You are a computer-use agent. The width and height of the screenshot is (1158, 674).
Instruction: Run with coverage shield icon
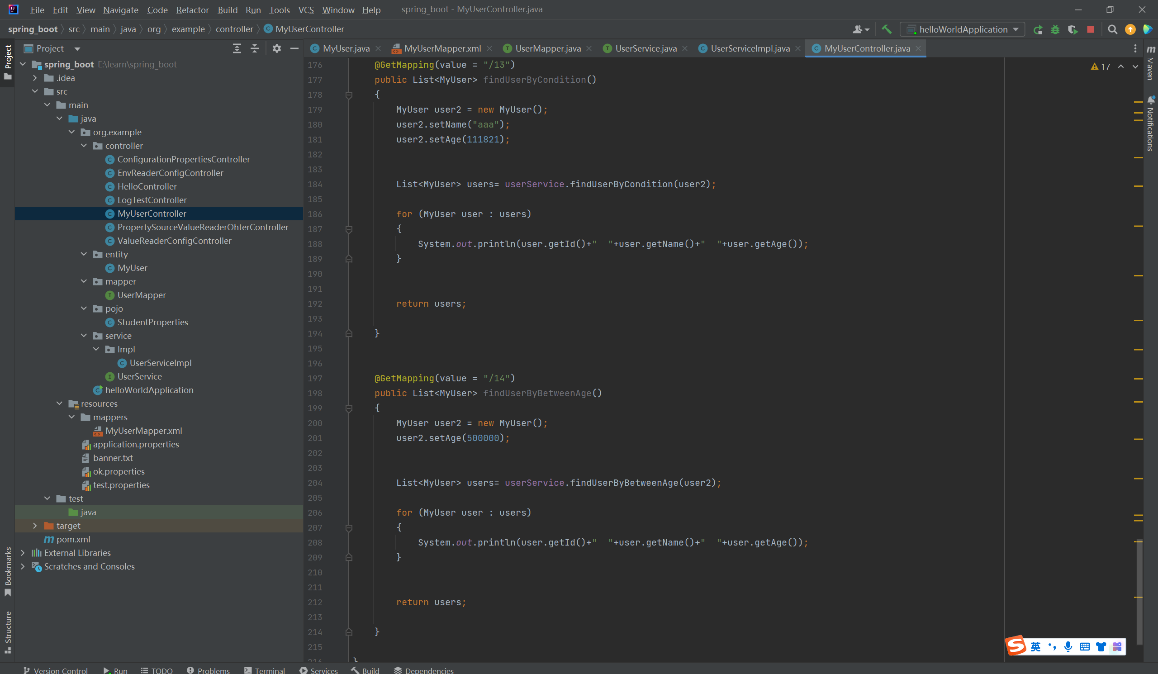pyautogui.click(x=1073, y=29)
